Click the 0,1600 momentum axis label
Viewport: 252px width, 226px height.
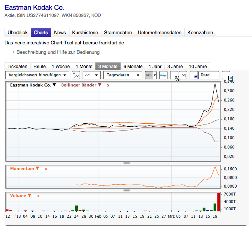point(230,169)
